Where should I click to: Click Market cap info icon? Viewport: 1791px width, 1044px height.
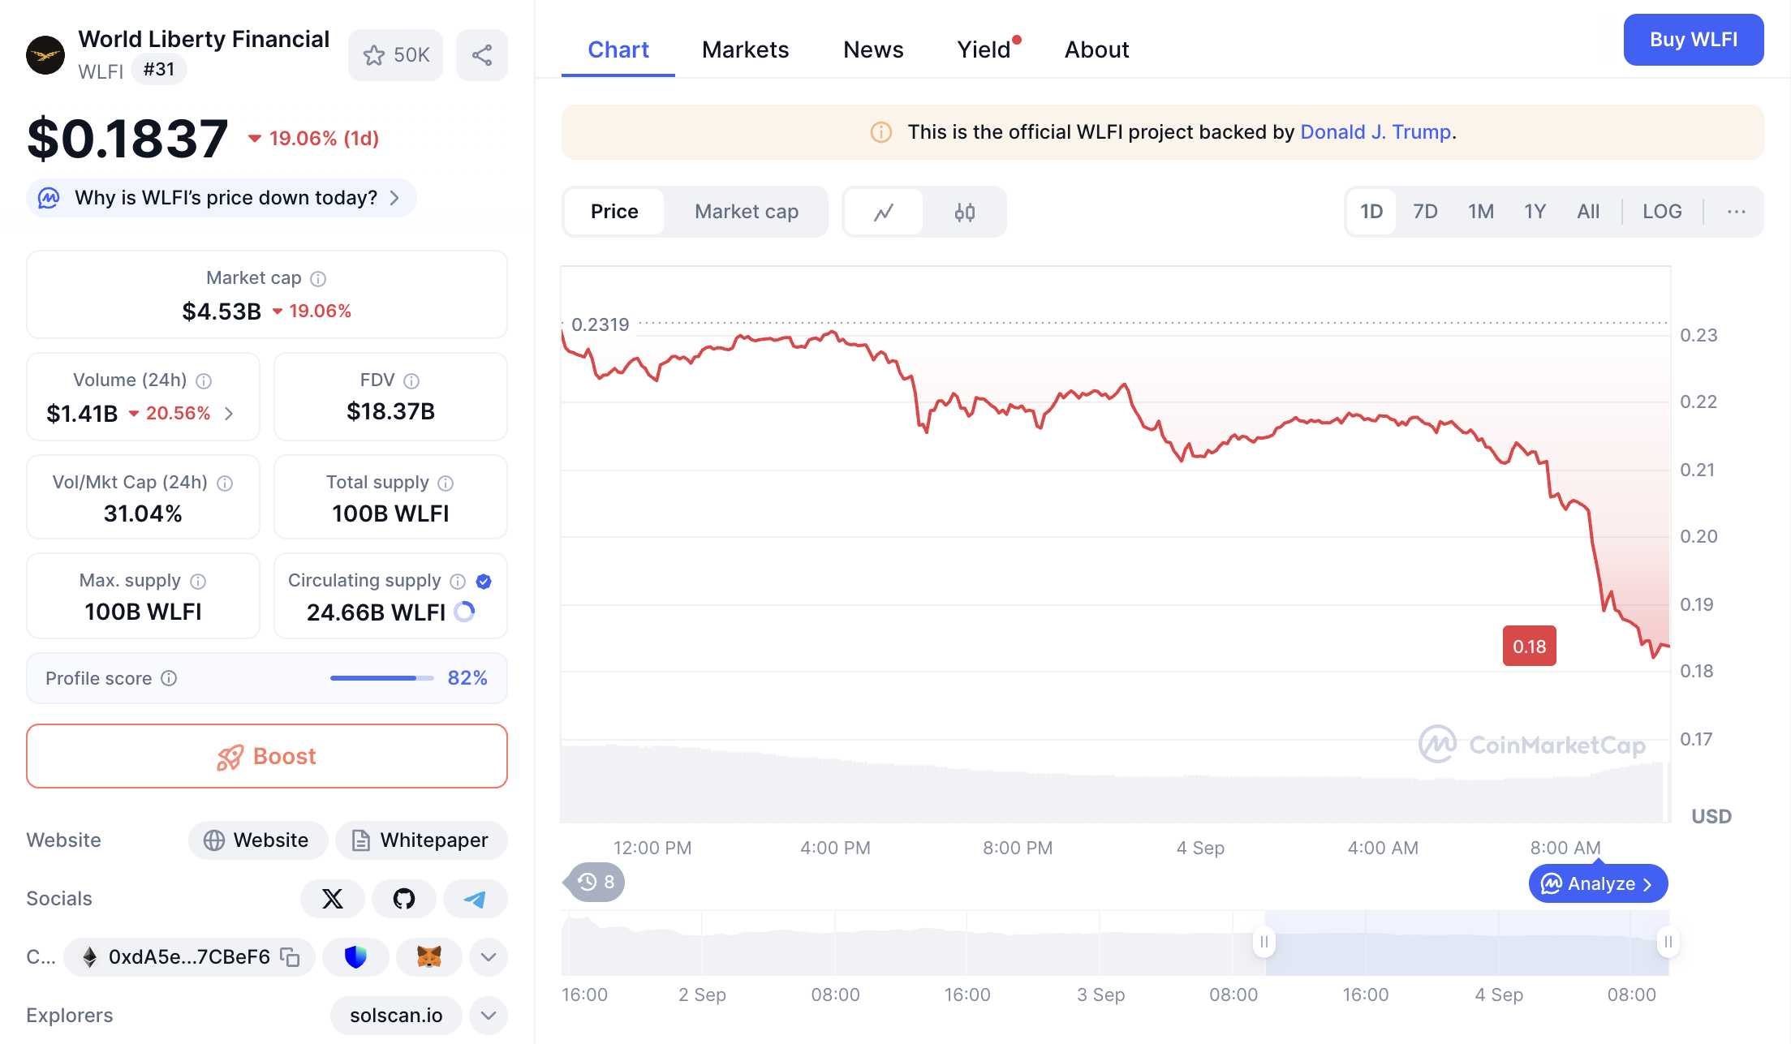coord(319,279)
